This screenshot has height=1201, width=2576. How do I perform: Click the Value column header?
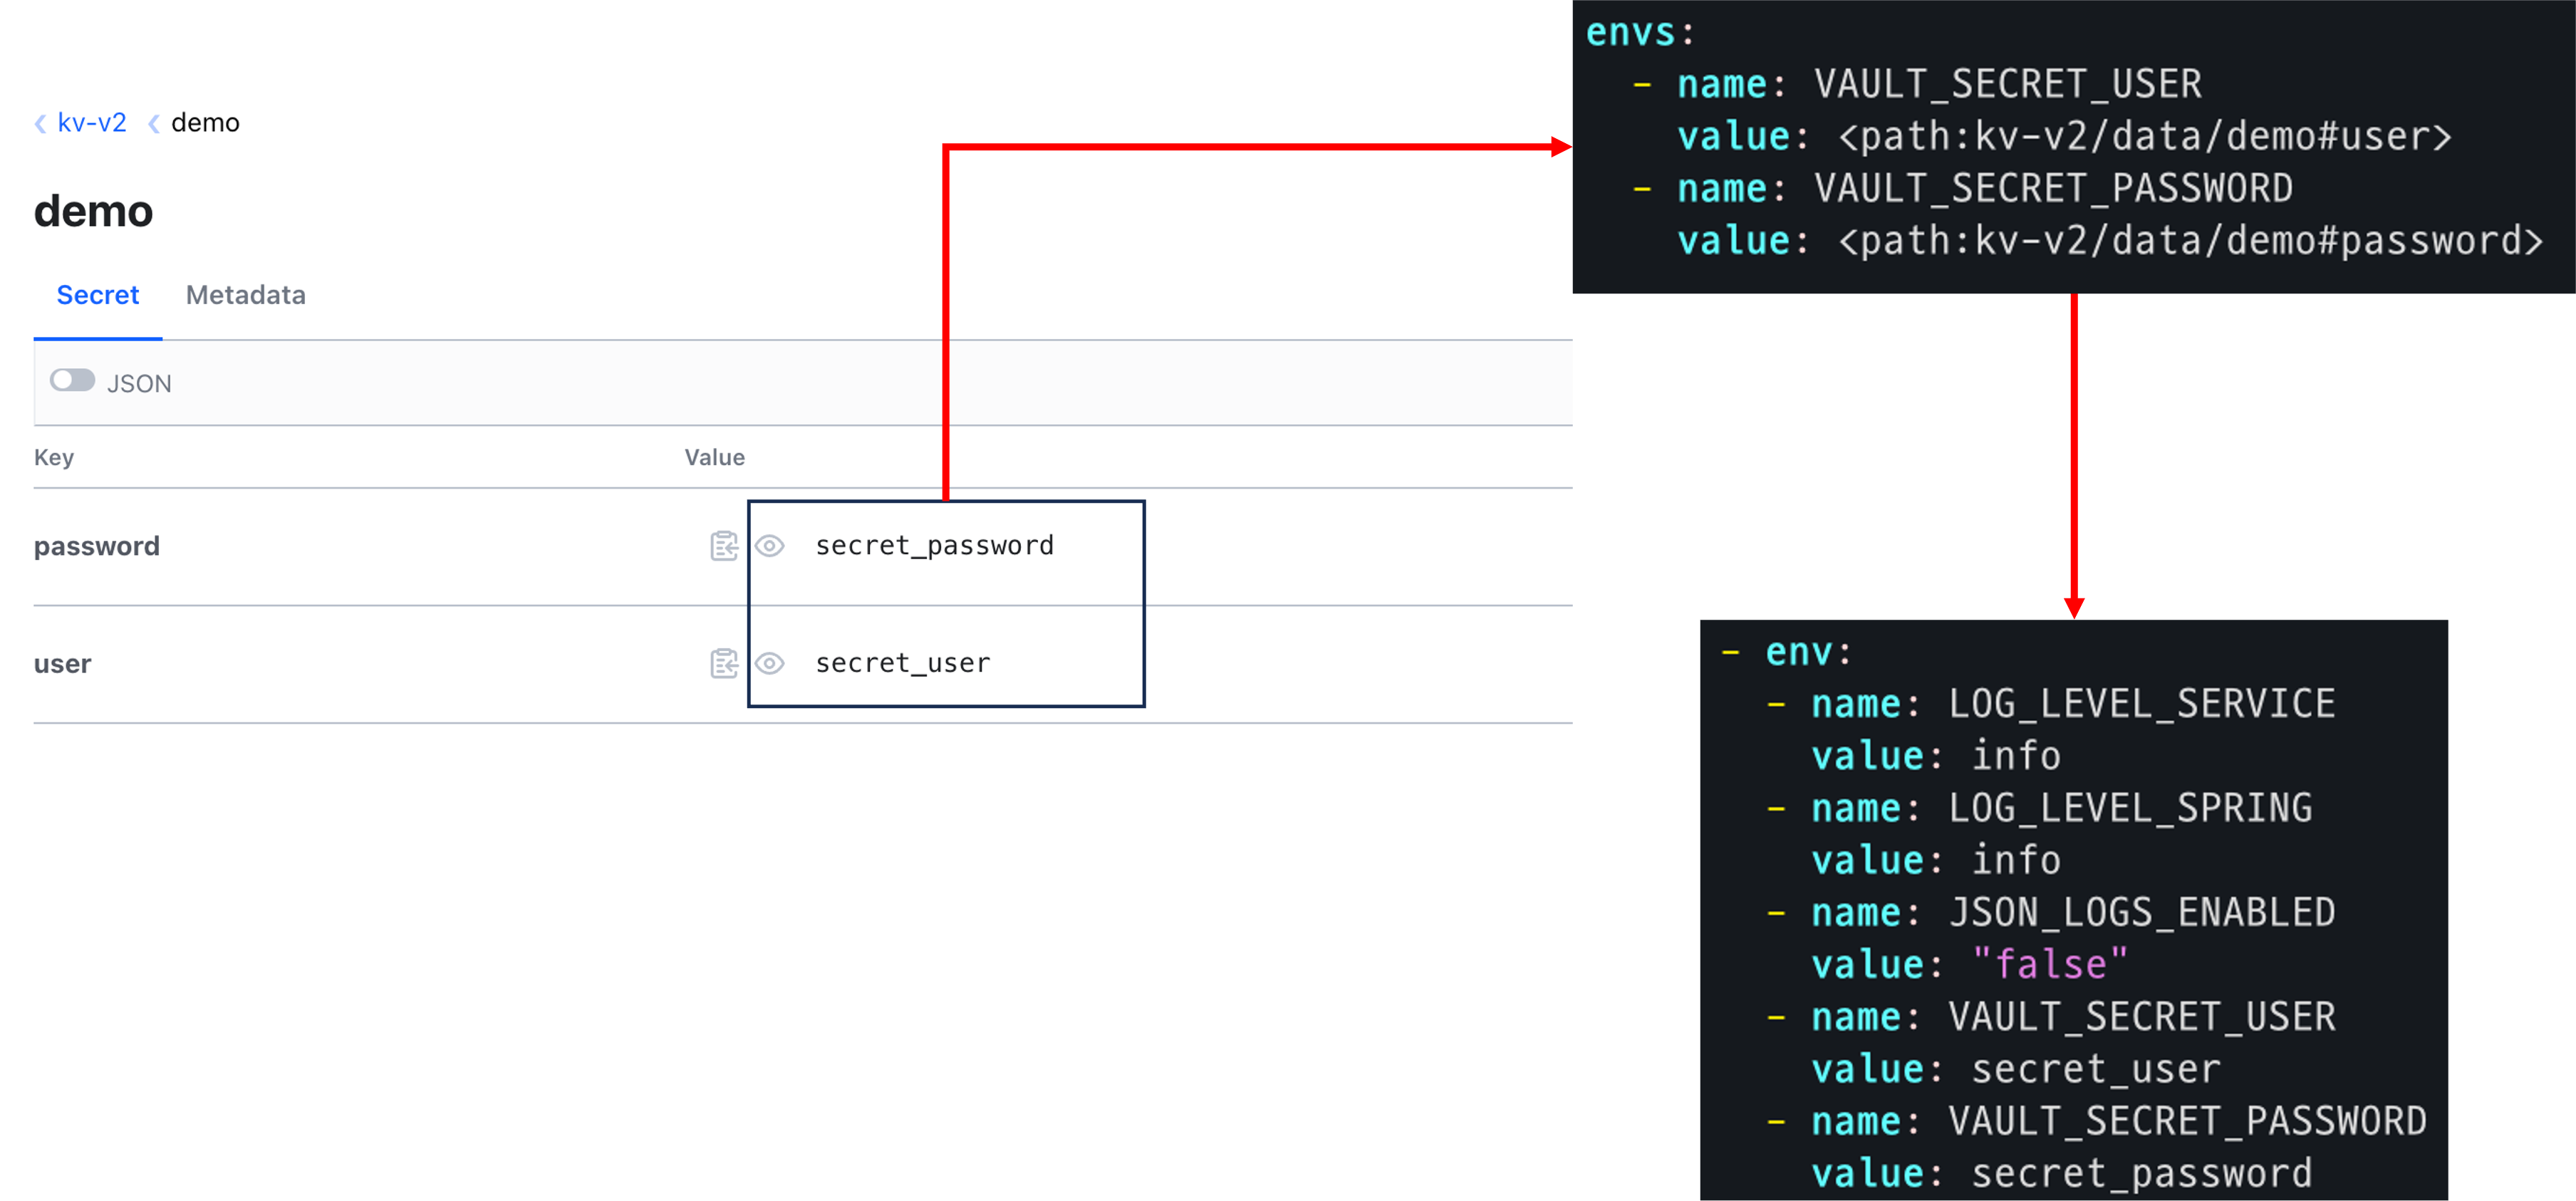pos(714,457)
